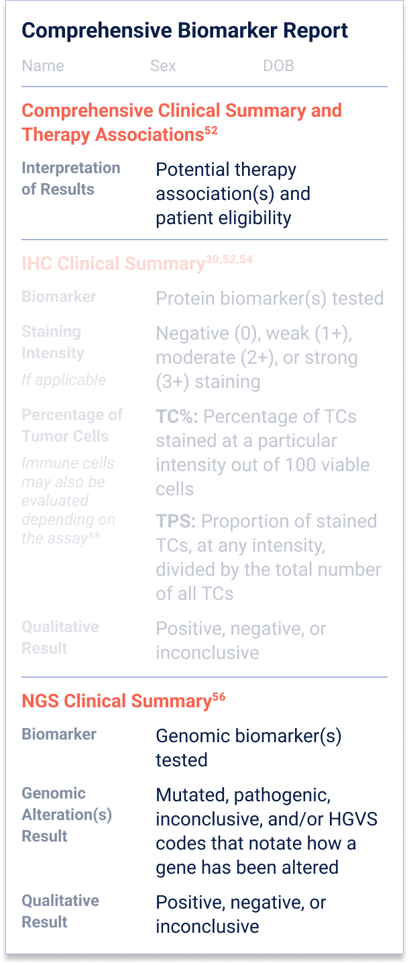
Task: Click reference 56 beside NGS Clinical Summary
Action: [x=219, y=697]
